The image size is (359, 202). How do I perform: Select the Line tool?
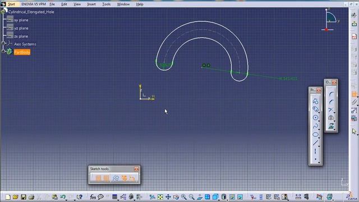[315, 143]
